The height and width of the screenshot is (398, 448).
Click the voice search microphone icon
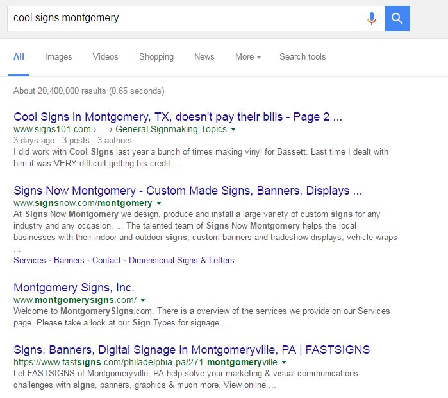[372, 19]
